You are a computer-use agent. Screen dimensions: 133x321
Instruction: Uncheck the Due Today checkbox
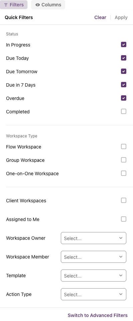point(124,58)
